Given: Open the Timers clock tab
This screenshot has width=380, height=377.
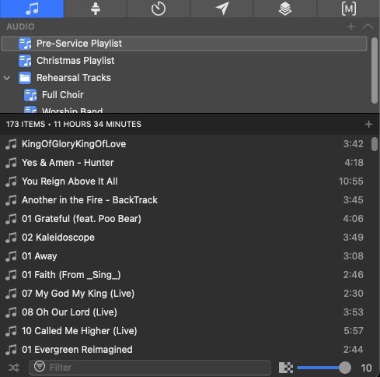Looking at the screenshot, I should pyautogui.click(x=159, y=9).
